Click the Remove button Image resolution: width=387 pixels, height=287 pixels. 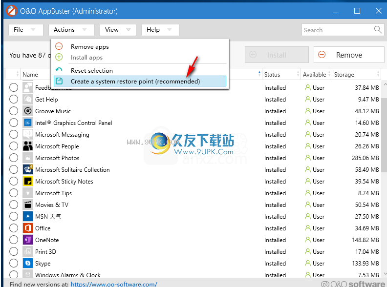pyautogui.click(x=349, y=55)
